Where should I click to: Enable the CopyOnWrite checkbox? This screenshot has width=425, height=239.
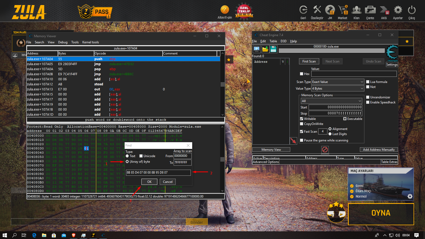302,124
